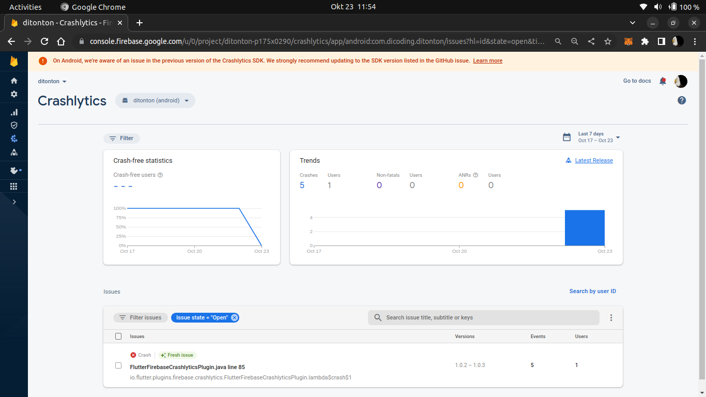Select the ditonton Crashlytics browser tab
This screenshot has width=706, height=397.
[62, 23]
